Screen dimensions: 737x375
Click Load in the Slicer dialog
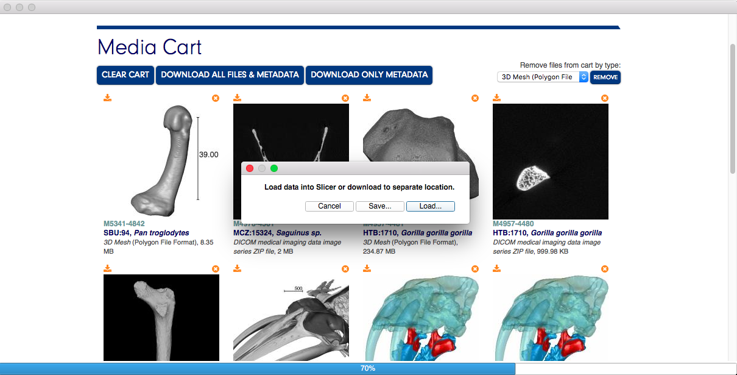pyautogui.click(x=430, y=206)
